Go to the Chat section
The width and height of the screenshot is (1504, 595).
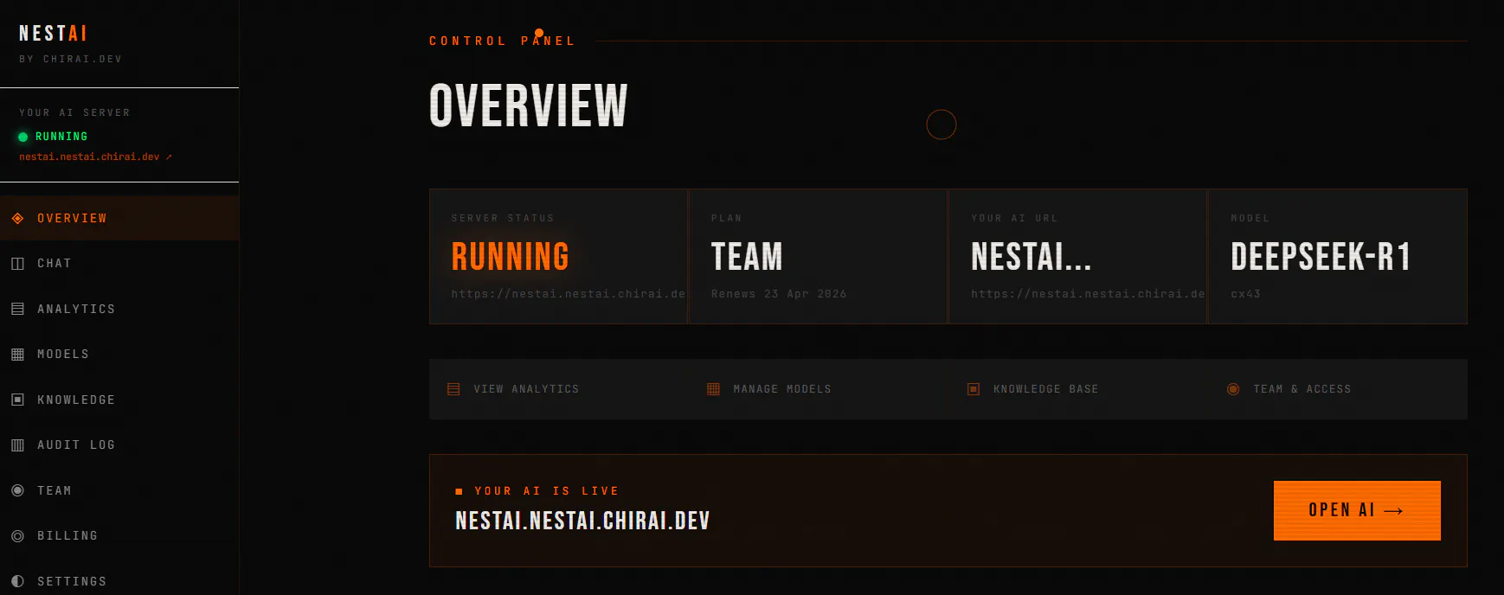click(119, 264)
